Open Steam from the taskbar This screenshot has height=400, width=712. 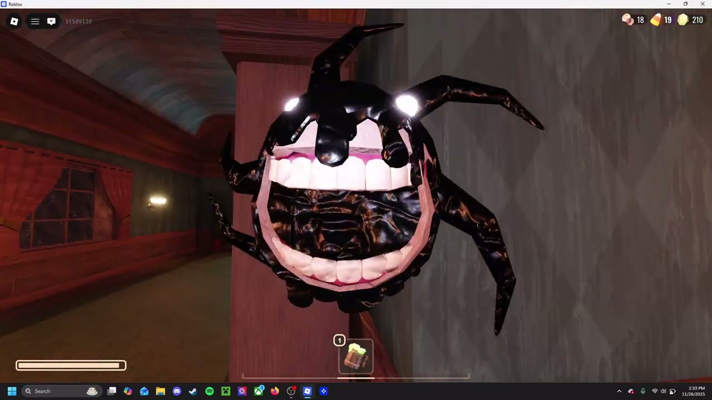click(x=193, y=391)
